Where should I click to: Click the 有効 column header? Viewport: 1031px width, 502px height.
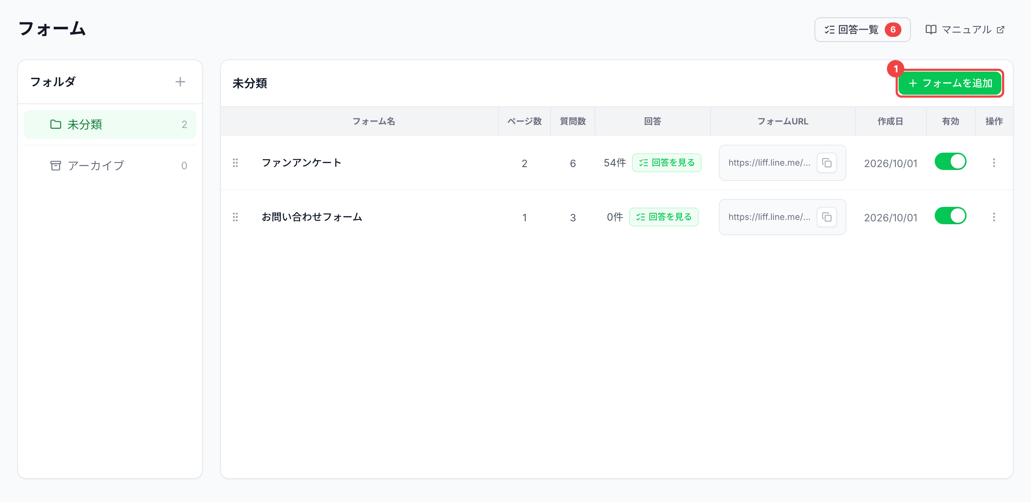tap(951, 121)
